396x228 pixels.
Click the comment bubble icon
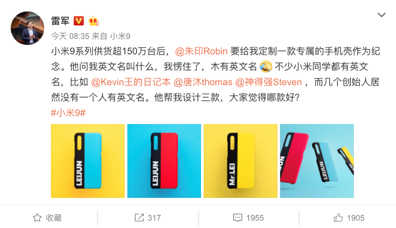(238, 218)
